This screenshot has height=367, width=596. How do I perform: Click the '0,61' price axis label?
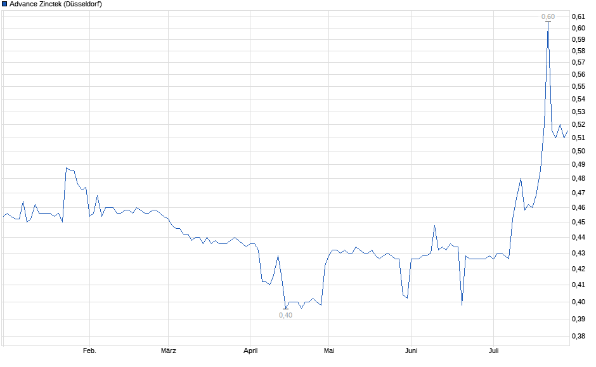click(x=578, y=16)
